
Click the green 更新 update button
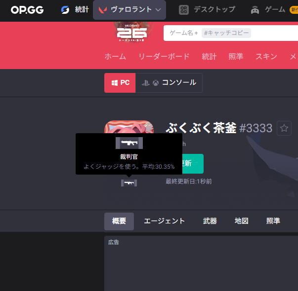click(x=193, y=164)
